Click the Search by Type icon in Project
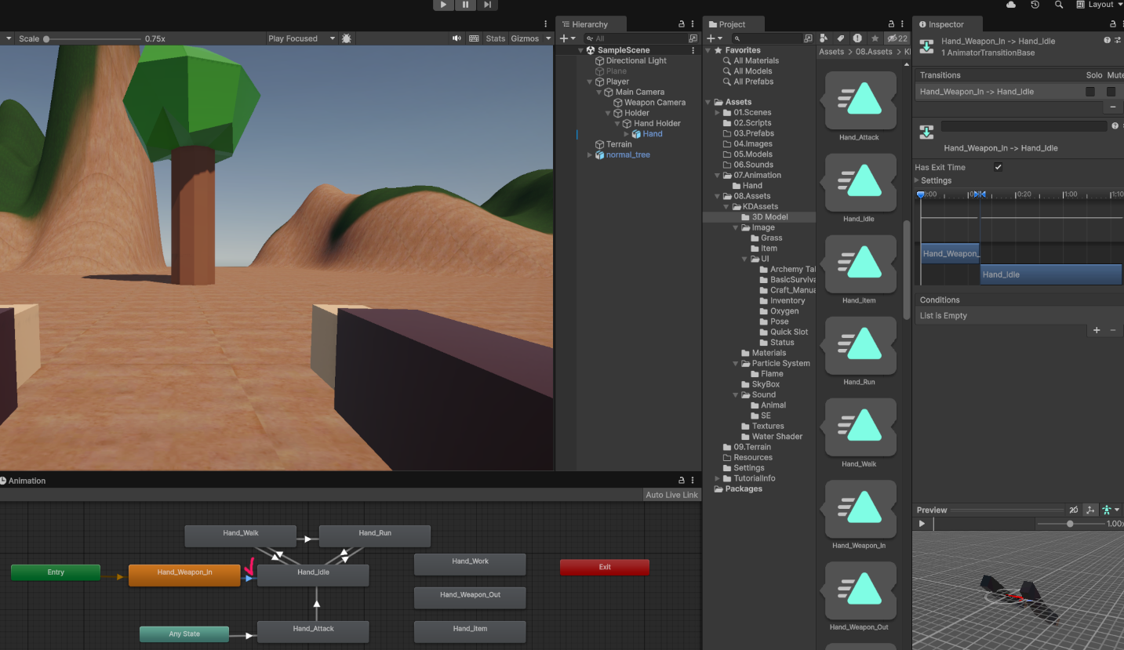The image size is (1124, 650). point(824,38)
